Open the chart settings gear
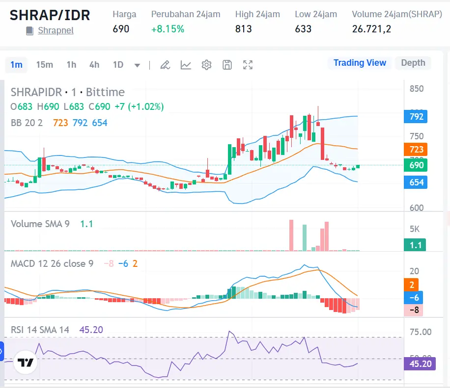The height and width of the screenshot is (388, 450). click(206, 64)
